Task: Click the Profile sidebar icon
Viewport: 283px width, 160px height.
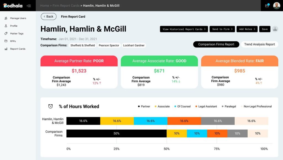Action: point(6,26)
